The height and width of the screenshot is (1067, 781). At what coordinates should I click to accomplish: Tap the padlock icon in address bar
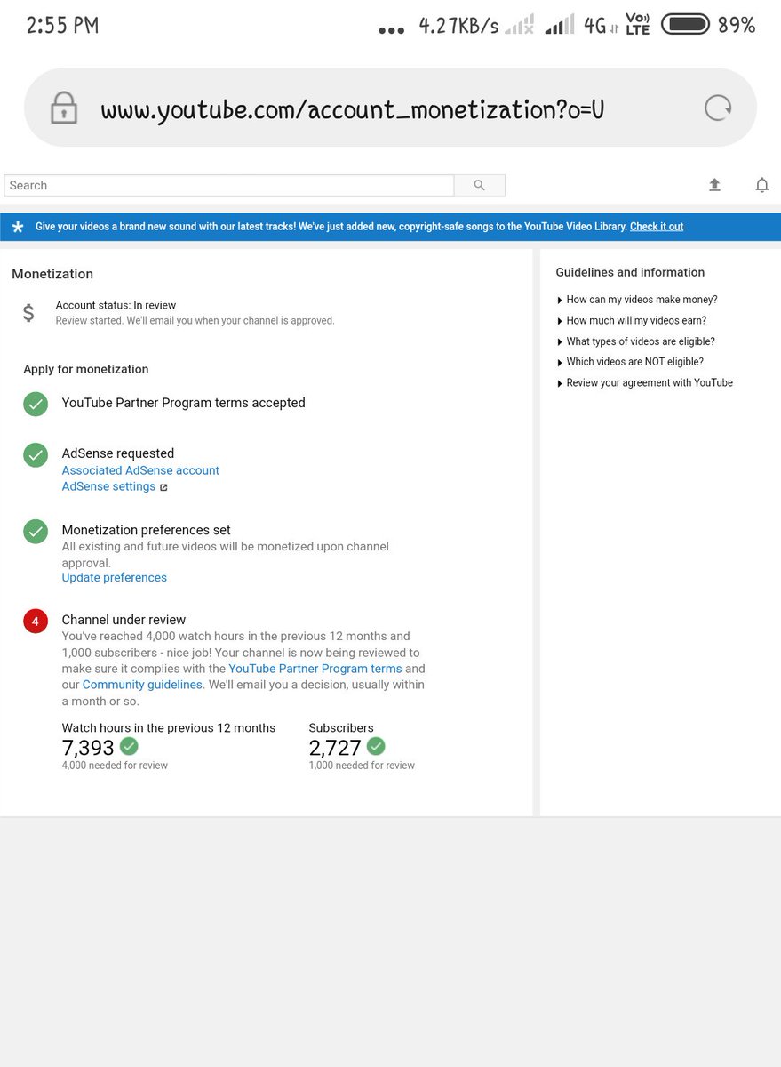click(x=63, y=108)
